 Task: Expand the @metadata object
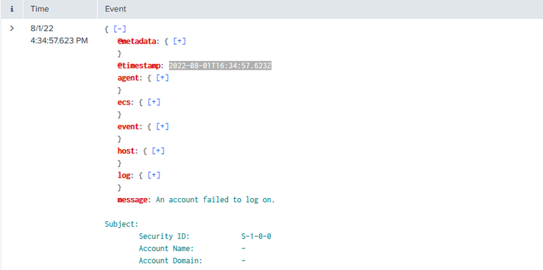tap(179, 41)
